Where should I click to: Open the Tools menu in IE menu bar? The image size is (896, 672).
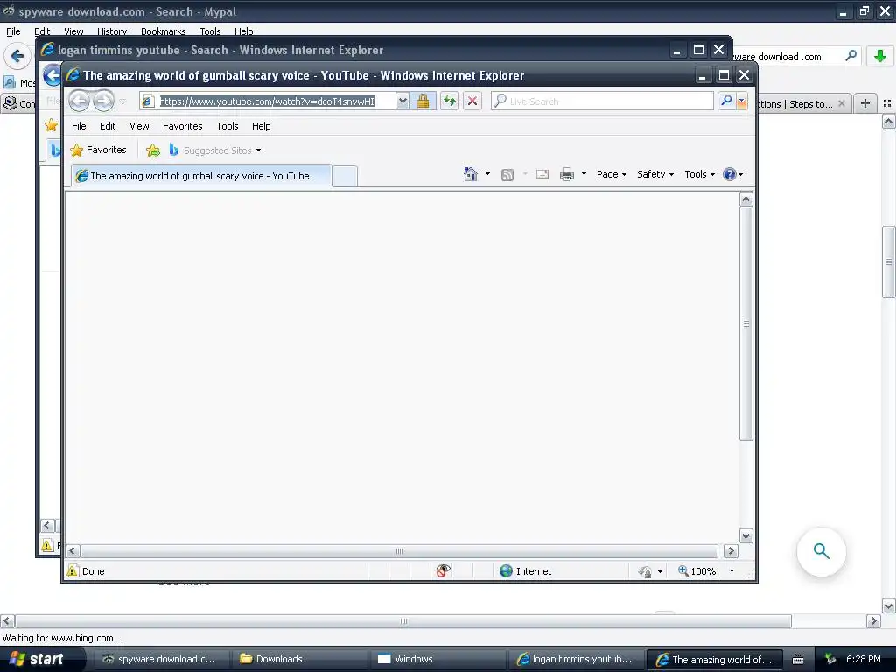pos(227,126)
